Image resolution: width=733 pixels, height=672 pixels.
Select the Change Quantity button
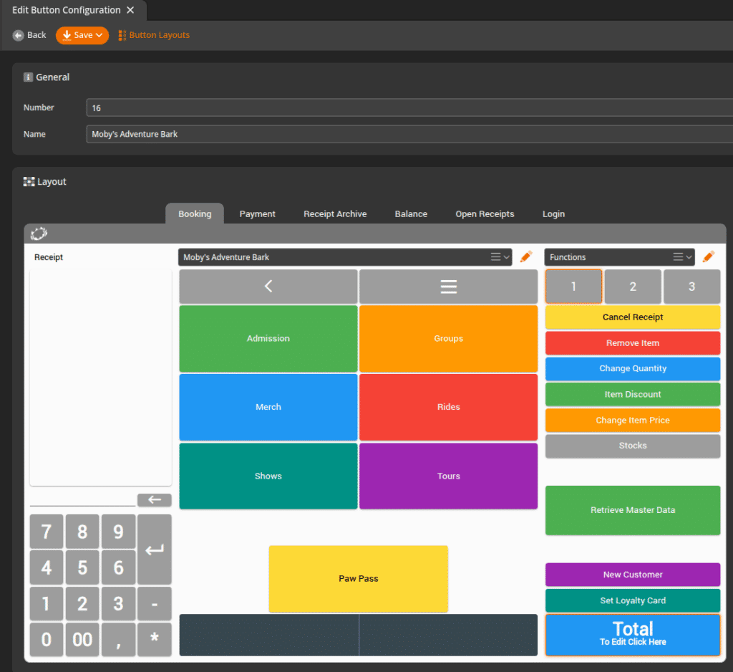click(x=633, y=369)
